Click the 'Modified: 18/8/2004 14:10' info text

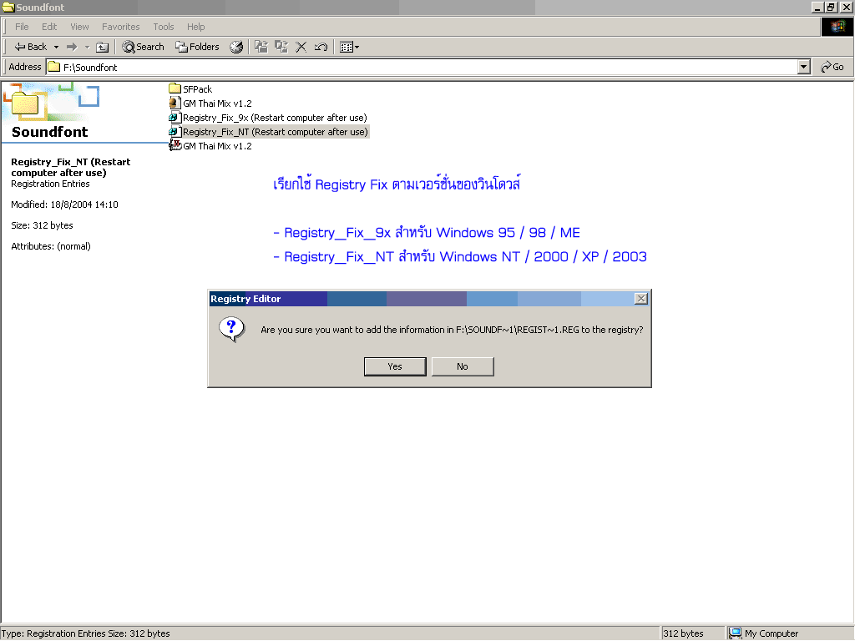64,204
